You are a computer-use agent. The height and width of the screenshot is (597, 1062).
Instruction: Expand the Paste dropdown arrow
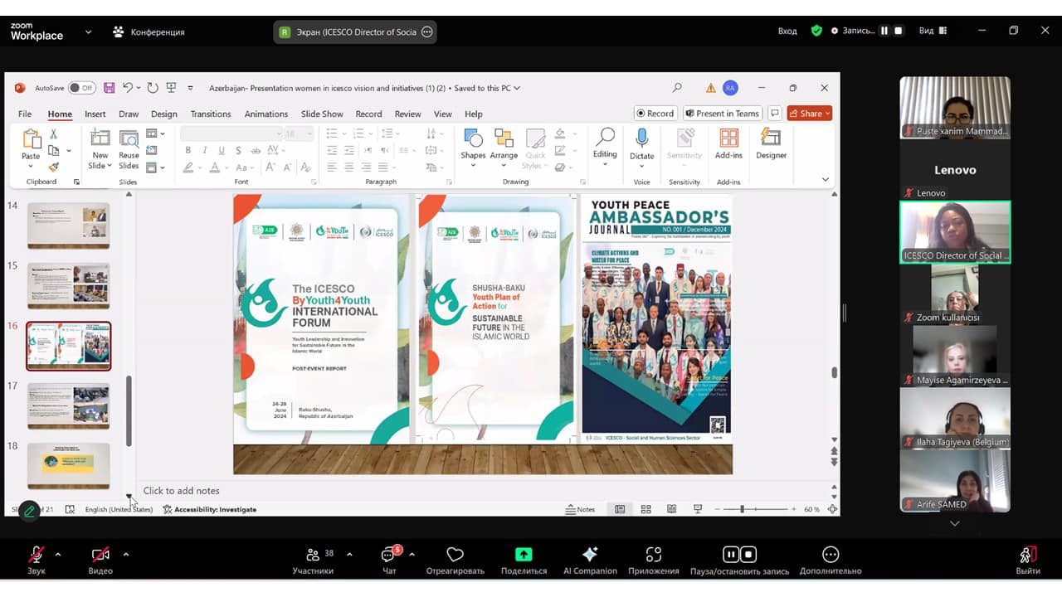click(31, 166)
